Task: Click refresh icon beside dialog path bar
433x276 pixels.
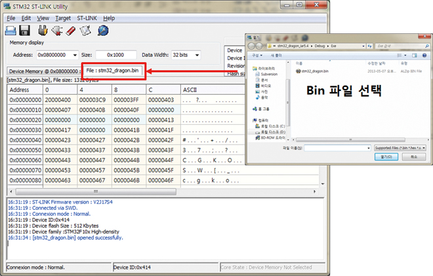Action: tap(370, 46)
